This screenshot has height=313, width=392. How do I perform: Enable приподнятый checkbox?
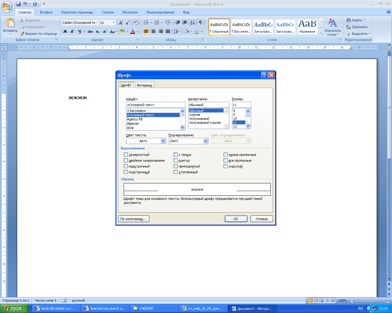click(175, 166)
